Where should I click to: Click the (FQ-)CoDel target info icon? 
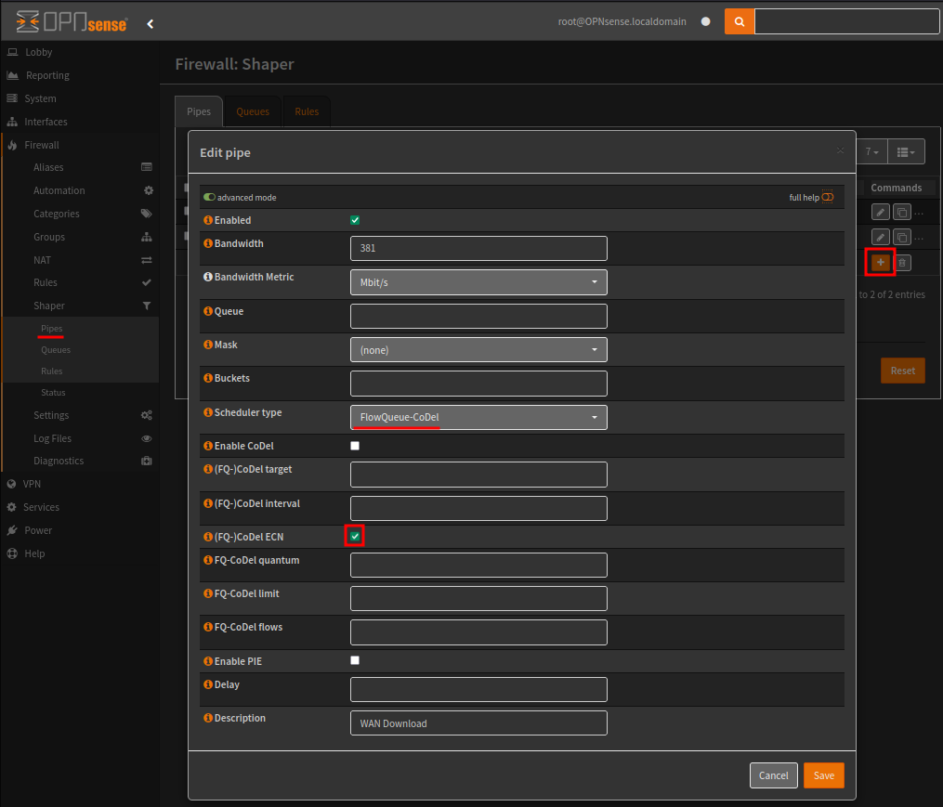[x=208, y=469]
